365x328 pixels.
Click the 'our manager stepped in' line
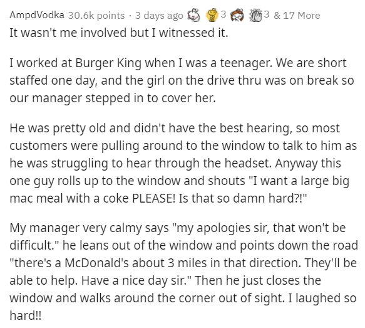click(x=113, y=98)
